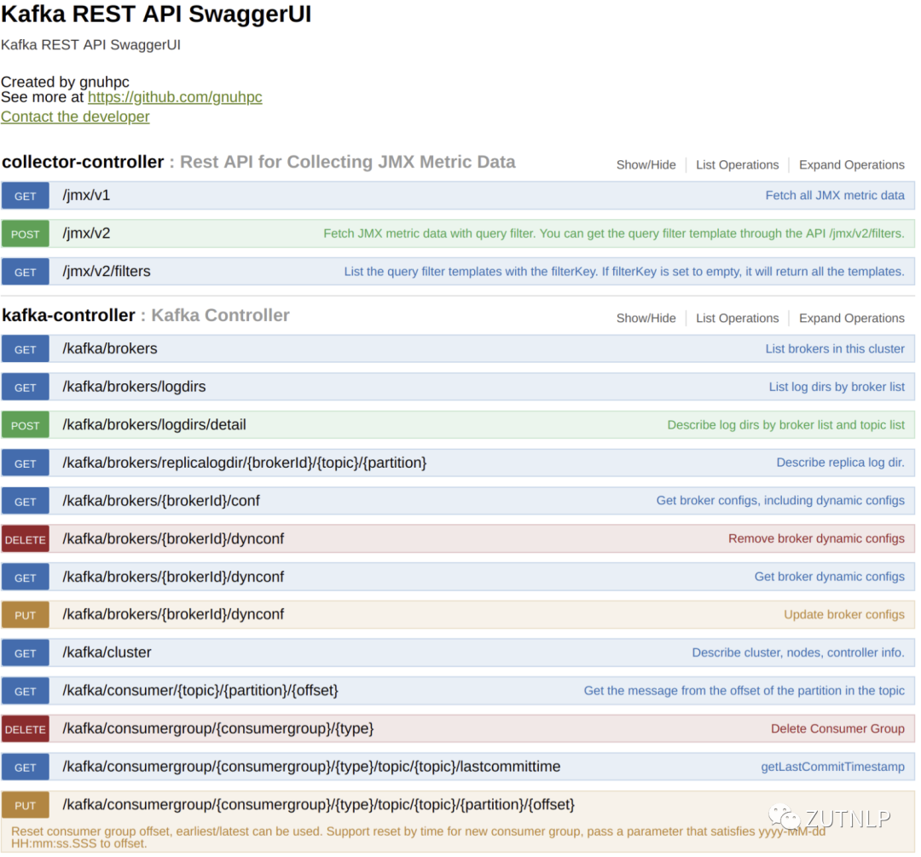Expand the /kafka/brokers endpoint path

(110, 348)
